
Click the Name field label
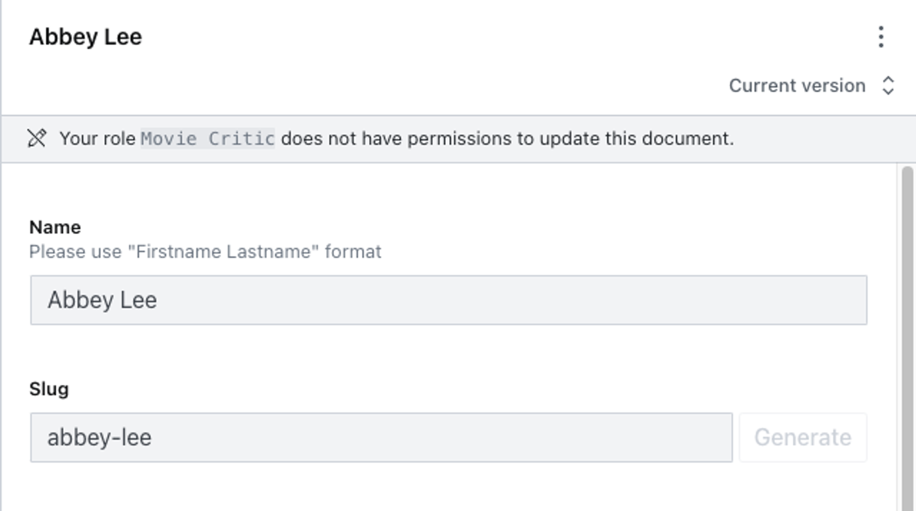point(55,227)
